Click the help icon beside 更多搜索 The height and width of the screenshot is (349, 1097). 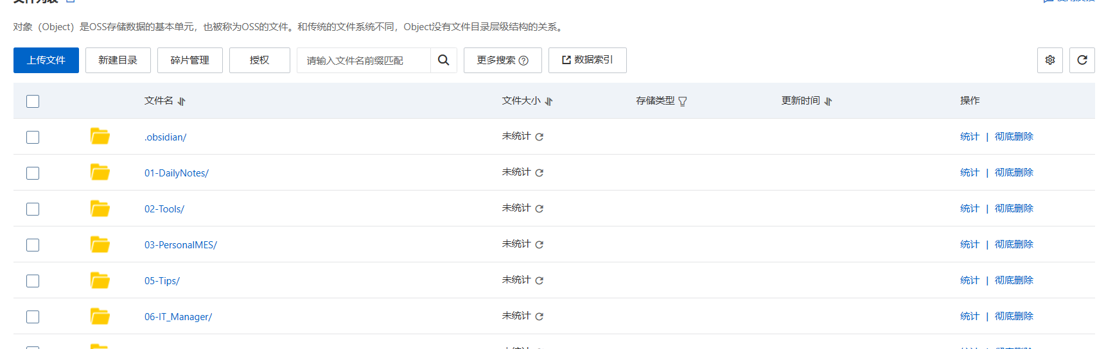pos(523,61)
